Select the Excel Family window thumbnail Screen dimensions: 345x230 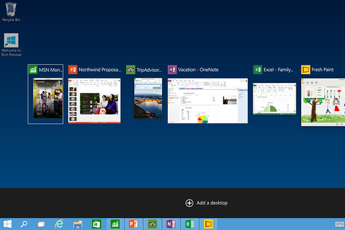(275, 98)
